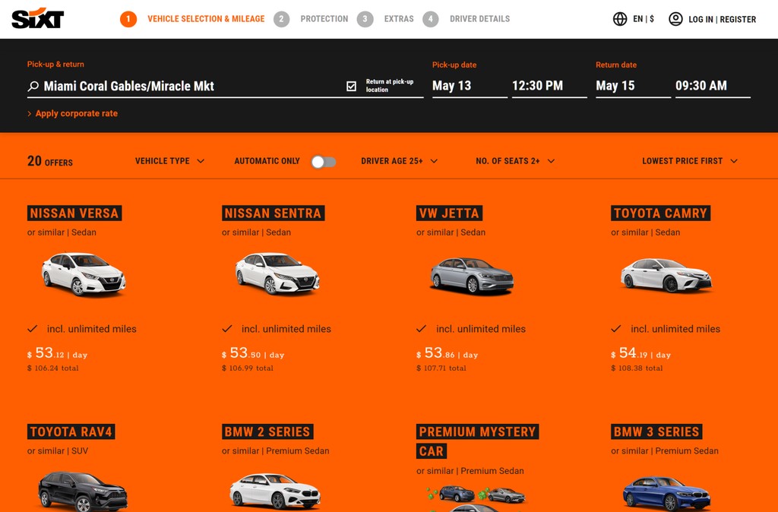Screen dimensions: 778x512
Task: Click the $106.24 total text
Action: (x=53, y=368)
